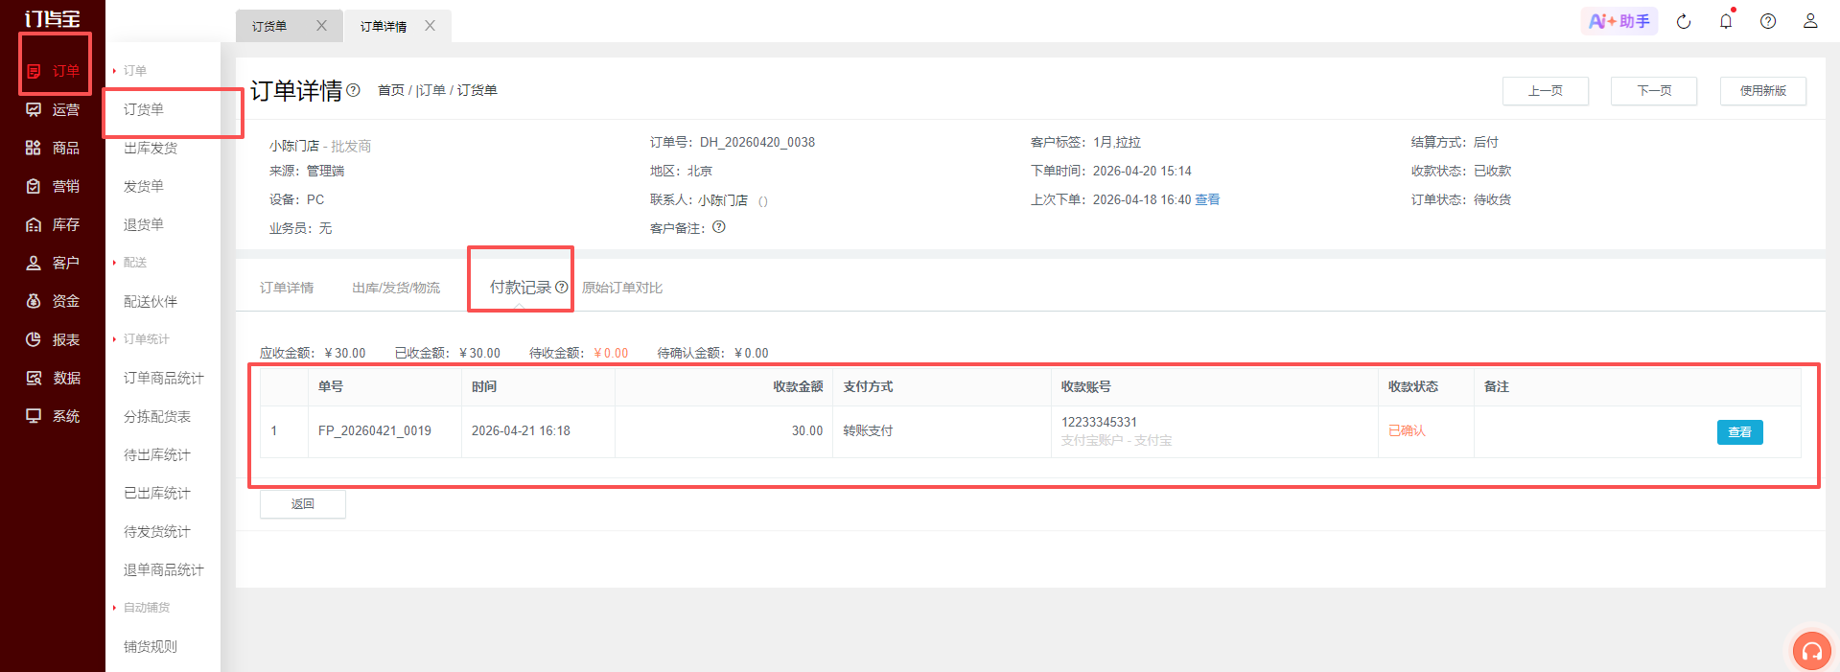Click the 返回 button
The height and width of the screenshot is (672, 1840).
tap(303, 504)
